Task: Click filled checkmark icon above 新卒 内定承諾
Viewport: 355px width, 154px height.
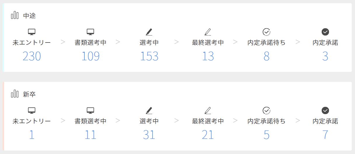Action: click(x=325, y=111)
